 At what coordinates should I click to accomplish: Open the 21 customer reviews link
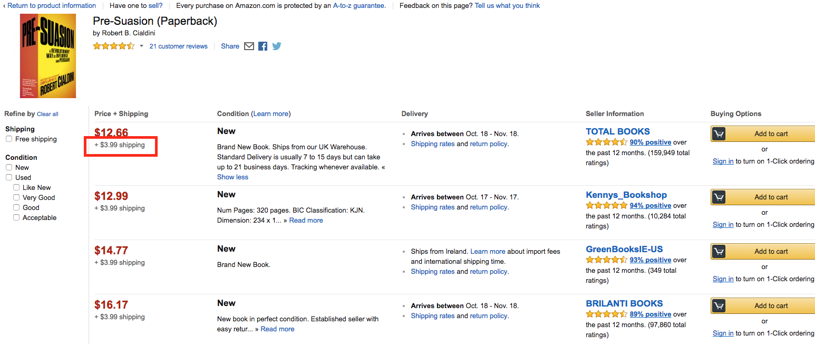tap(178, 46)
